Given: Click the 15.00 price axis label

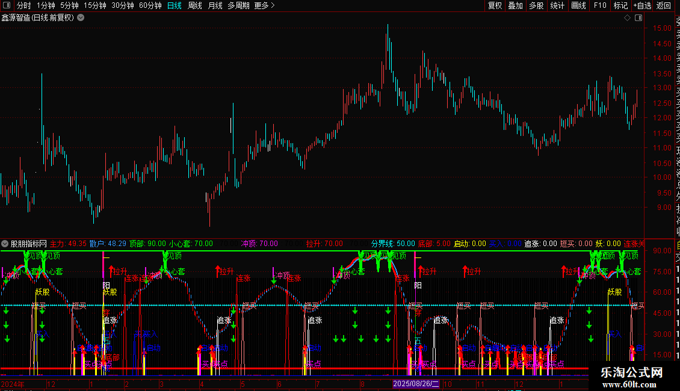Looking at the screenshot, I should coord(662,28).
